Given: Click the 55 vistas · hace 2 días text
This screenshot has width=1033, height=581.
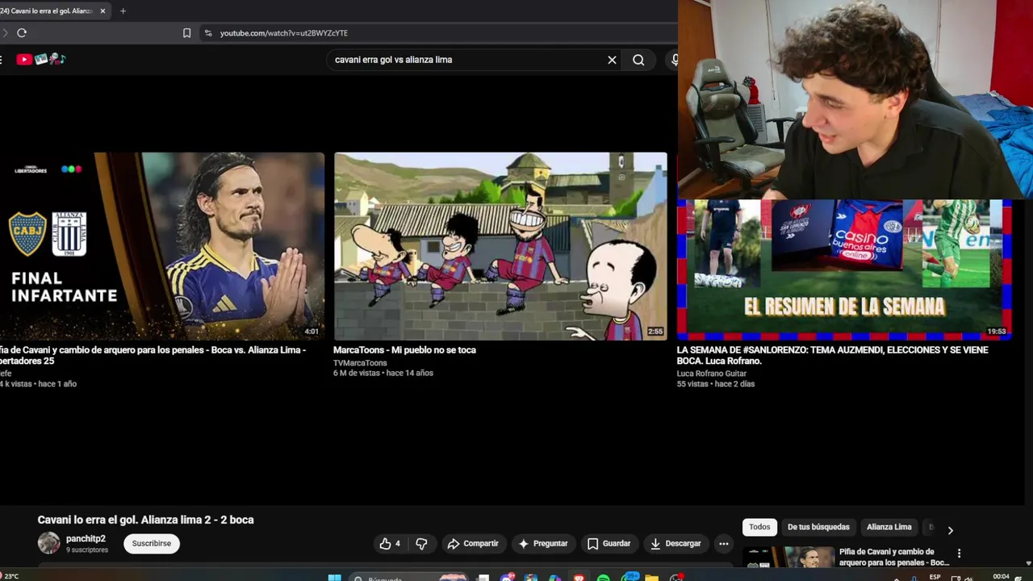Looking at the screenshot, I should point(716,384).
